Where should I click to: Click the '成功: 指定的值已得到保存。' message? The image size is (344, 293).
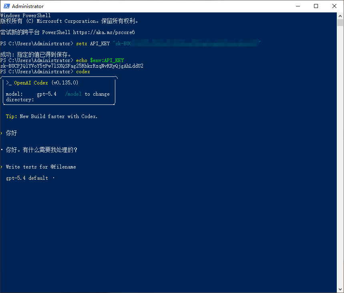[35, 54]
